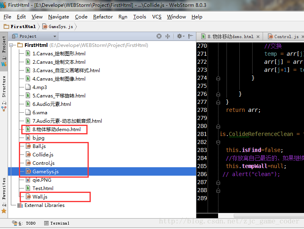Click 'return arr;' code line
304x229 pixels.
click(x=243, y=110)
